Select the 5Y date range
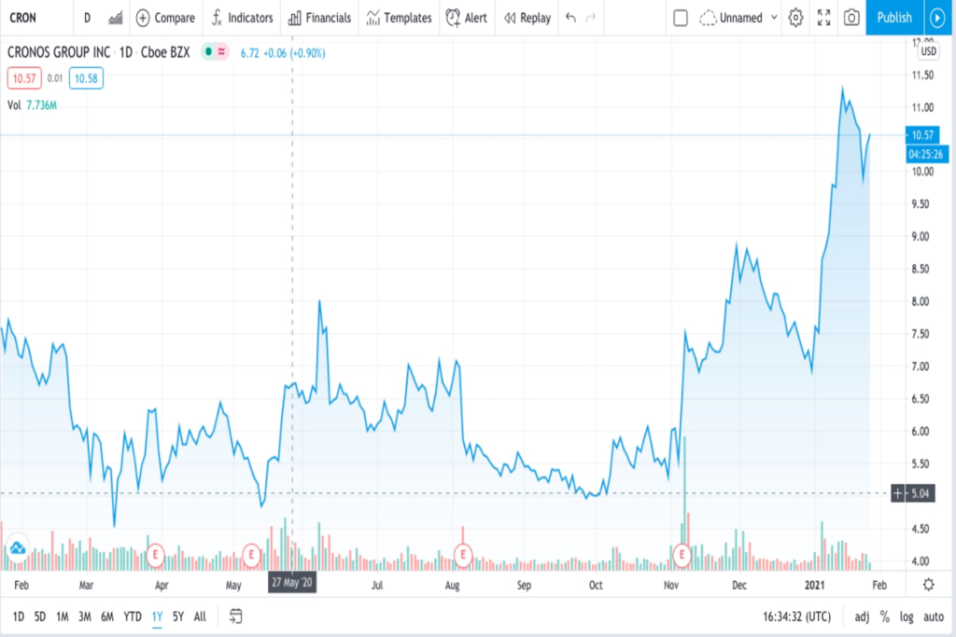The height and width of the screenshot is (637, 956). point(178,616)
